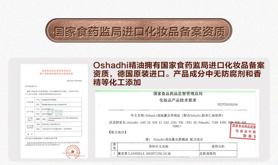Click the AYUS有限公司: addressee line on certificate

point(32,86)
